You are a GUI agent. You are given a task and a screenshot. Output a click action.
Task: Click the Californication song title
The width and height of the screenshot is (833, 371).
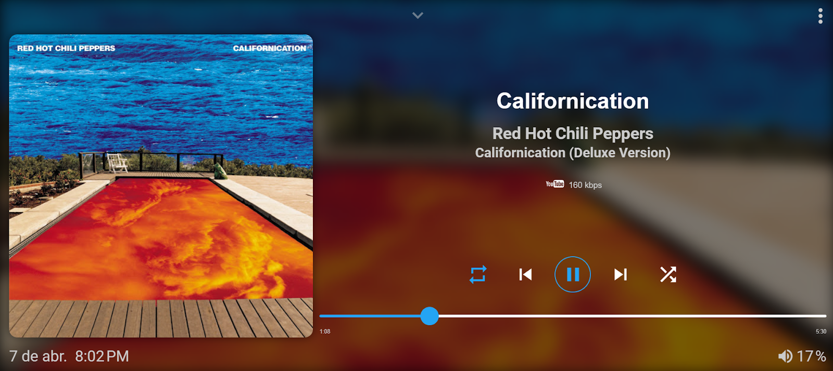573,101
